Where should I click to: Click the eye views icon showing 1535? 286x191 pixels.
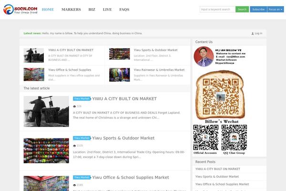pyautogui.click(x=74, y=146)
